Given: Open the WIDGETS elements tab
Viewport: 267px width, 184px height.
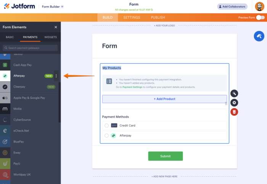Looking at the screenshot, I should click(x=51, y=37).
